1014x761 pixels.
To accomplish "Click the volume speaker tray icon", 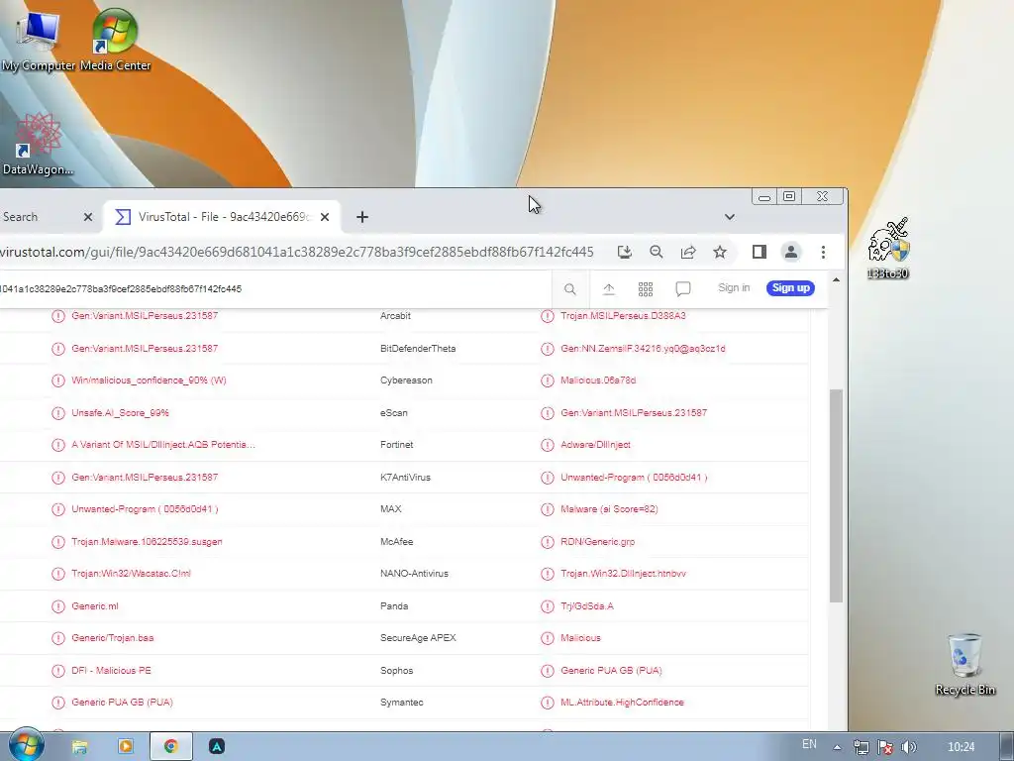I will pyautogui.click(x=909, y=747).
